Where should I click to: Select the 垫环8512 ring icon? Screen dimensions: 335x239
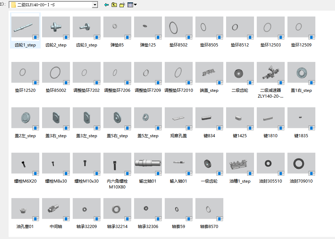(240, 28)
